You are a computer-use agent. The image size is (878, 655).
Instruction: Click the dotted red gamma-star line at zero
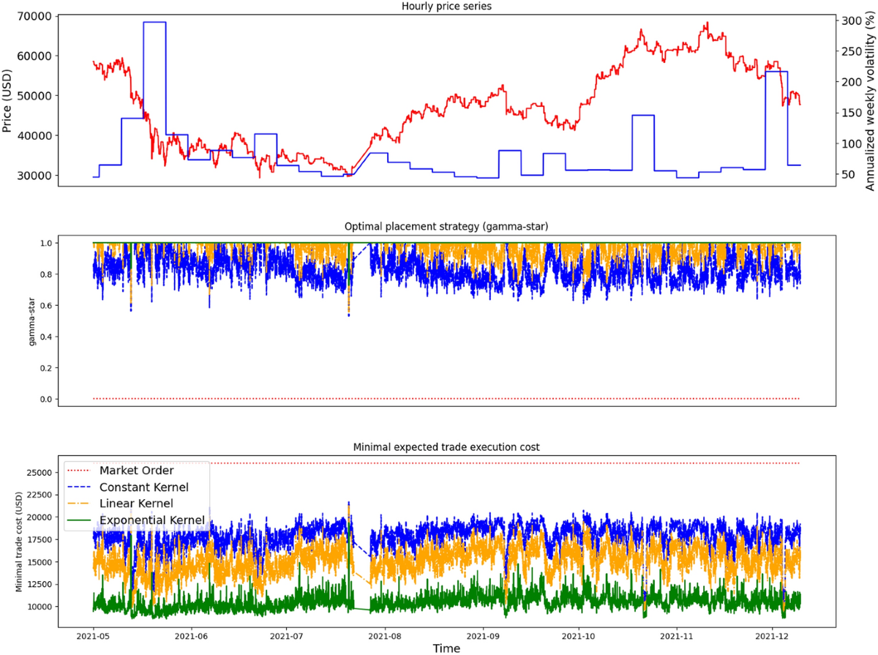click(439, 397)
